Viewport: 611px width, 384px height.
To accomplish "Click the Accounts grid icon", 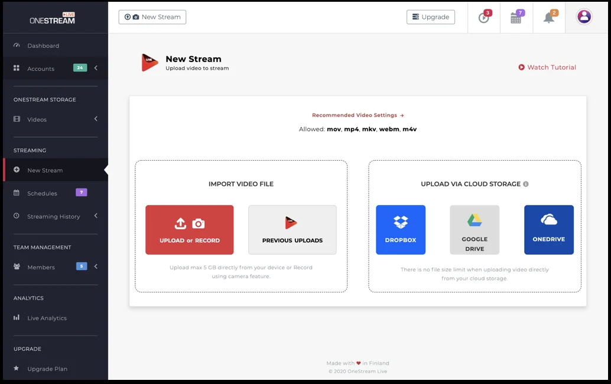I will [17, 68].
